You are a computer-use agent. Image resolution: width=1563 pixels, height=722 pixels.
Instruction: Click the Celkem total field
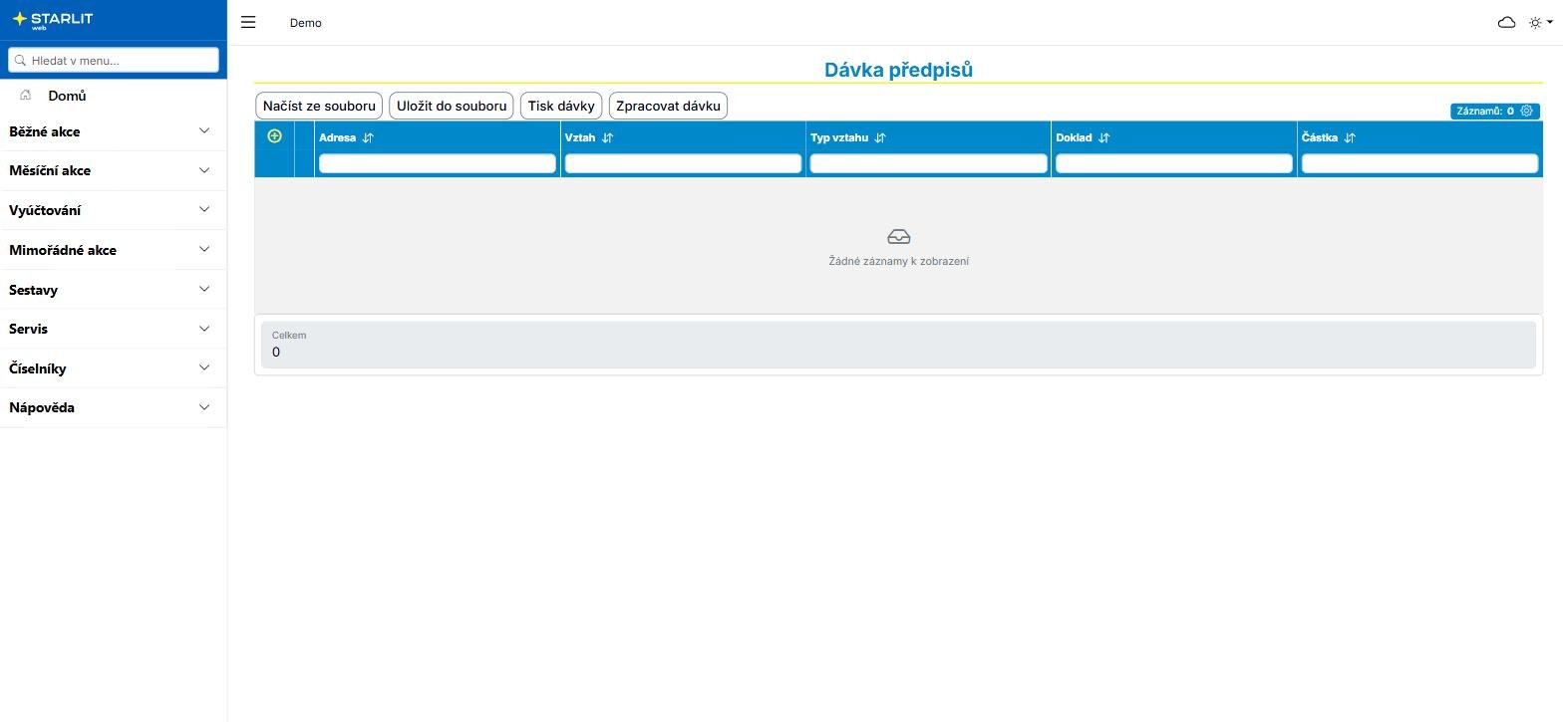tap(898, 345)
